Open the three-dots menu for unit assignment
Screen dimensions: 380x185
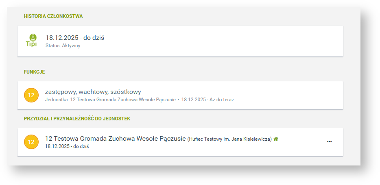point(329,141)
